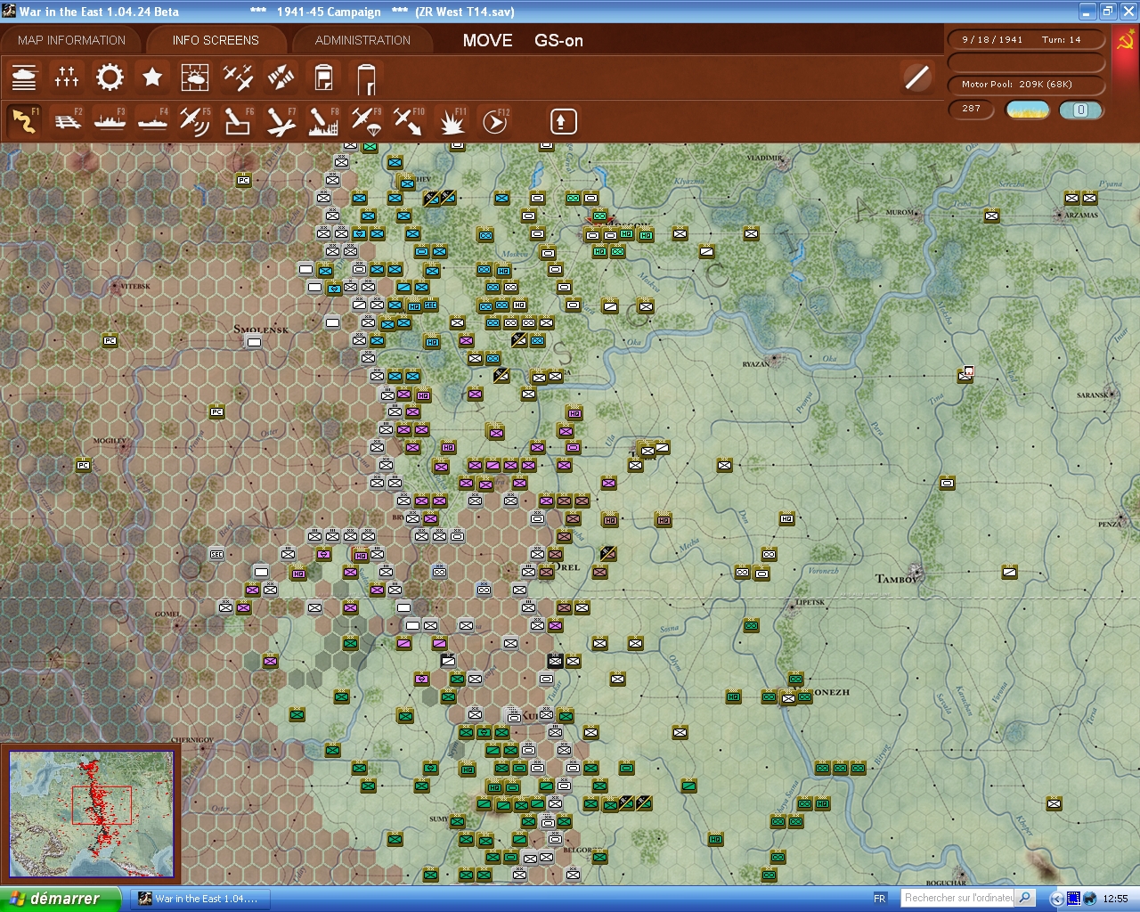
Task: Click the FR language indicator in taskbar
Action: click(x=880, y=899)
